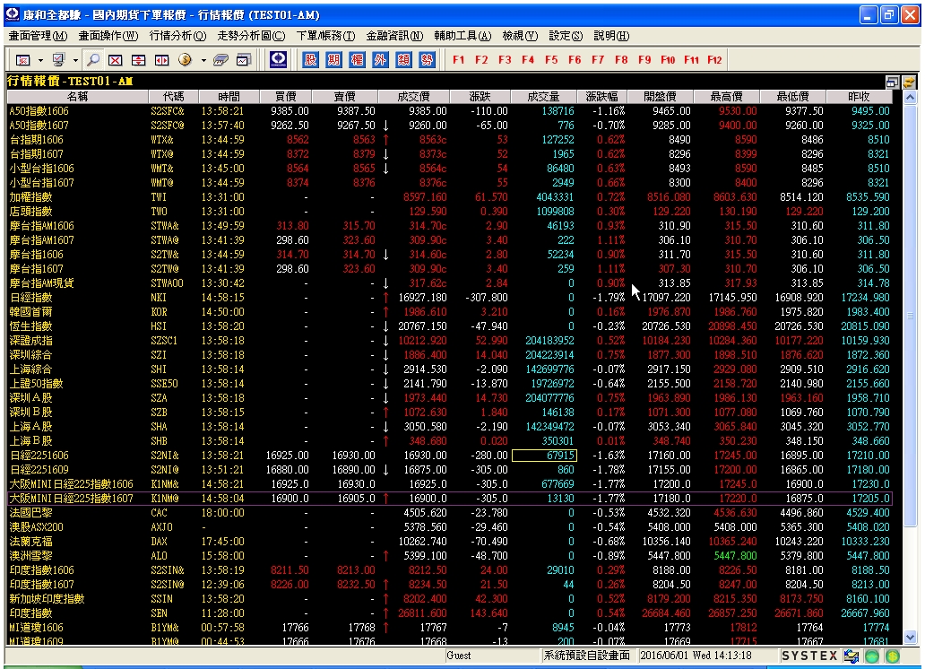Open dropdown arrow beside dollar coin icon
925x669 pixels.
(x=203, y=60)
